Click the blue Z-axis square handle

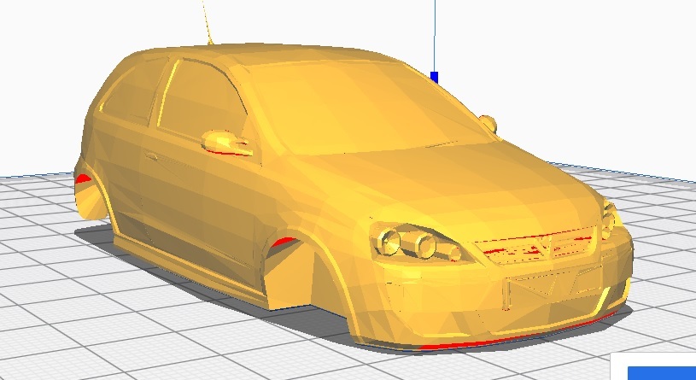(x=434, y=77)
